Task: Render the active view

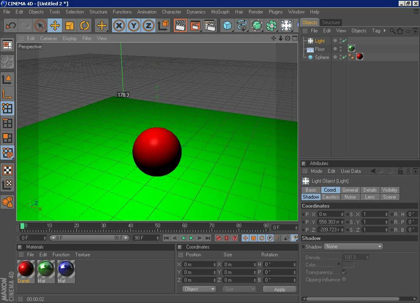Action: click(180, 26)
